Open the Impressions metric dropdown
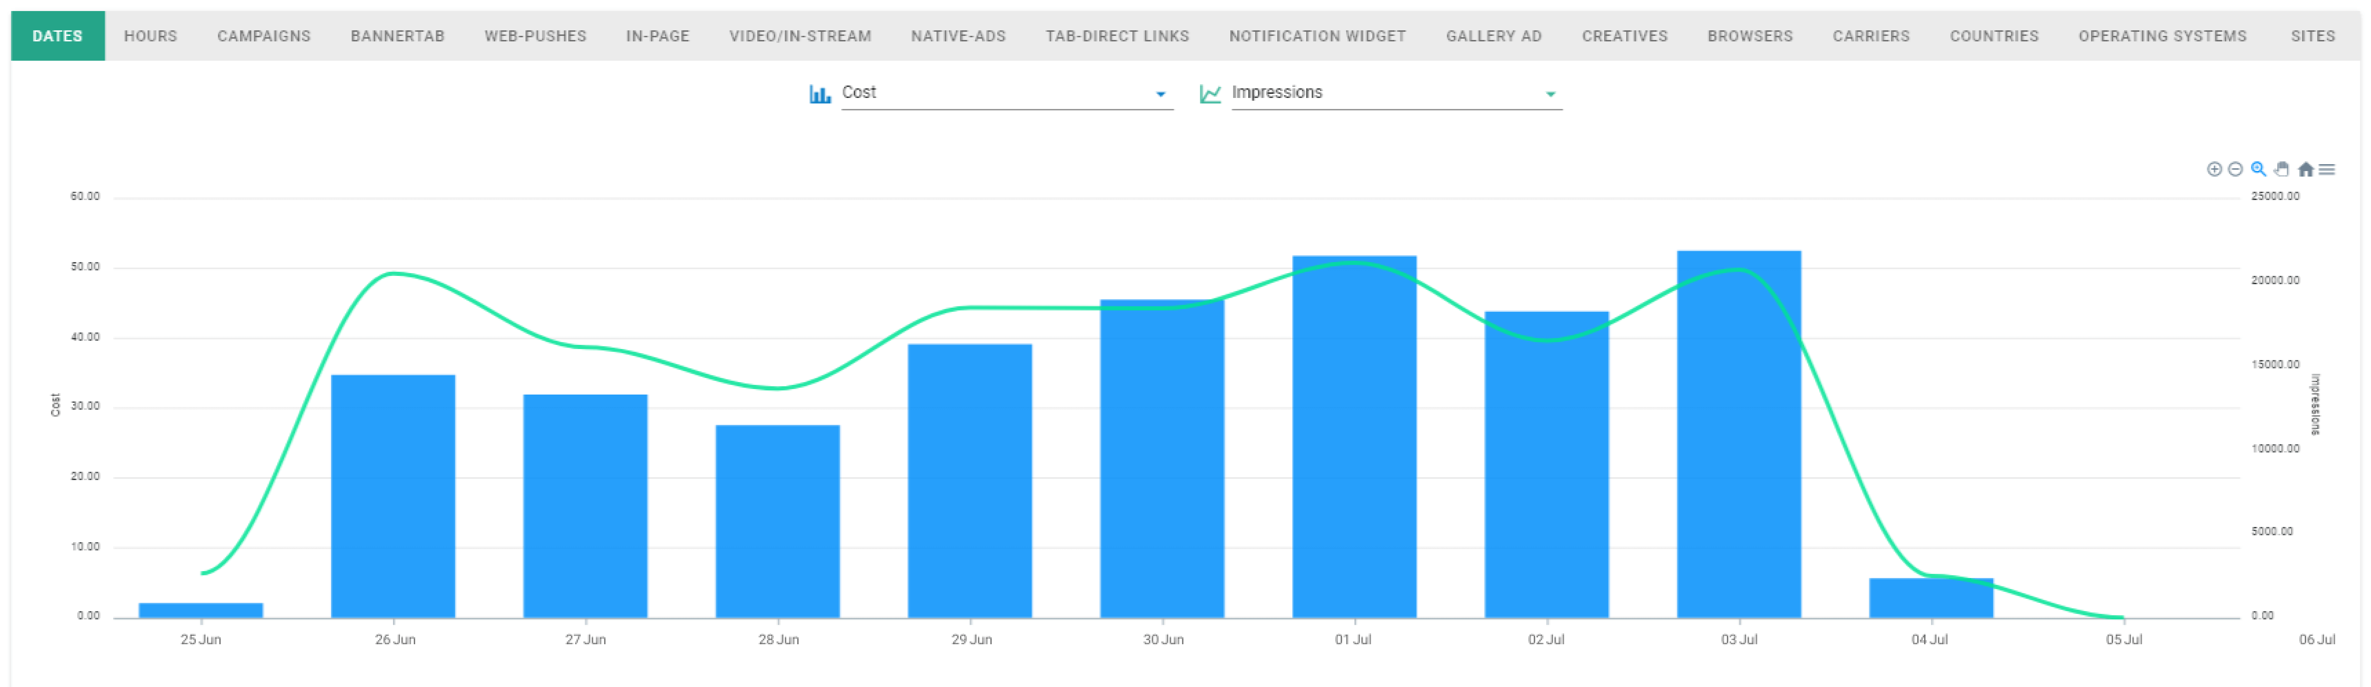Viewport: 2371px width, 687px height. (1395, 93)
